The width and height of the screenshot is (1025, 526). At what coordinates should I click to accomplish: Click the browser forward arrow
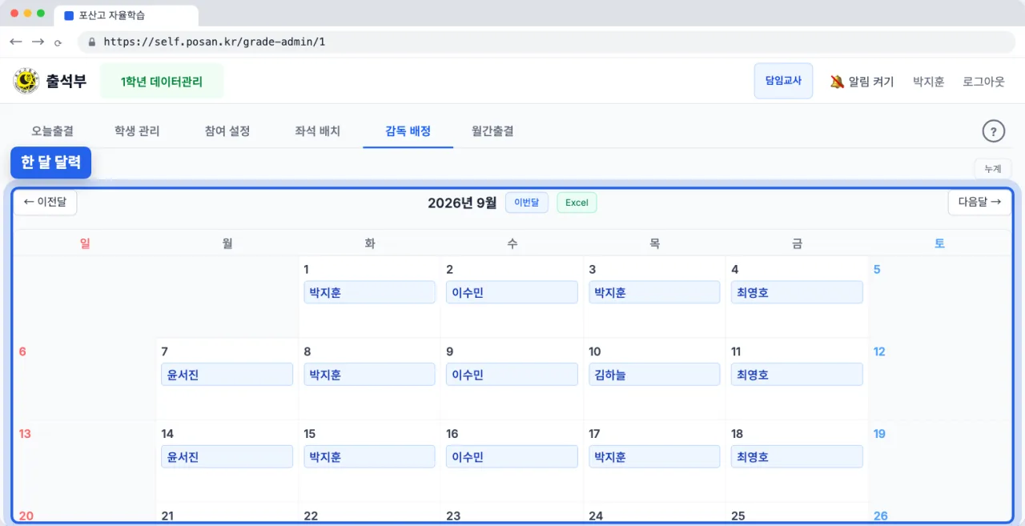[x=38, y=42]
